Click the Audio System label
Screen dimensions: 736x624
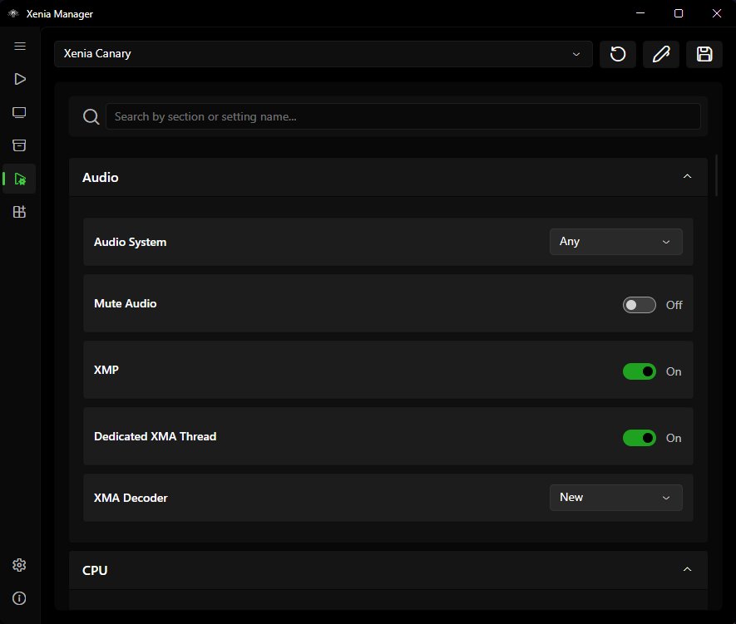[130, 242]
